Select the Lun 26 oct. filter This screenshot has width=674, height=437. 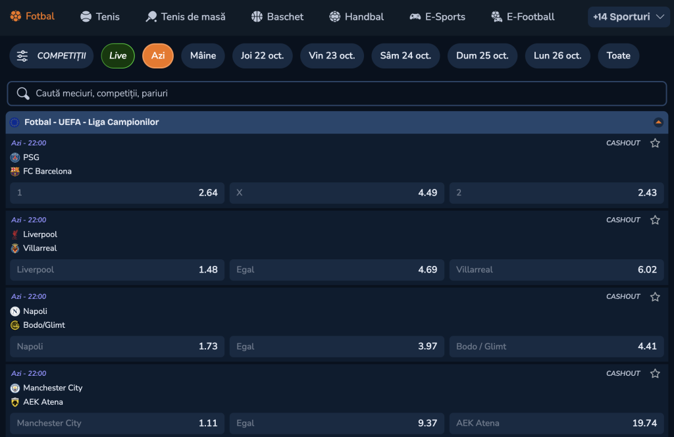click(x=557, y=56)
